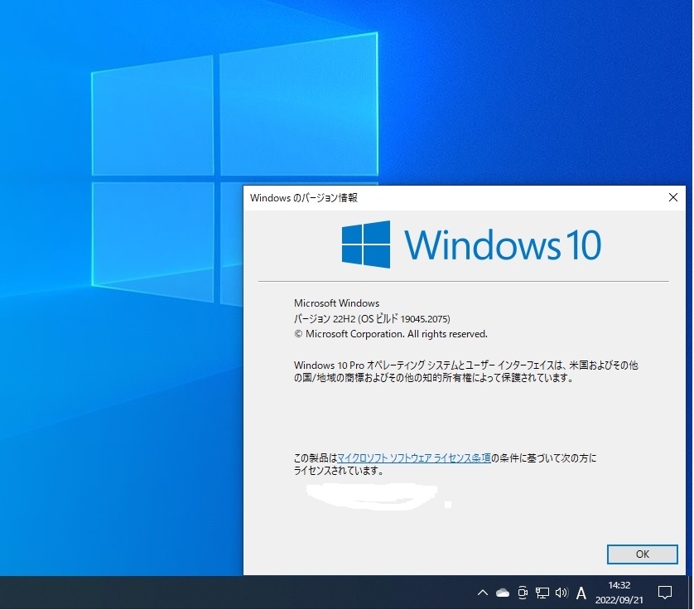Toggle IME input mode indicator A
Image resolution: width=694 pixels, height=610 pixels.
[x=581, y=593]
